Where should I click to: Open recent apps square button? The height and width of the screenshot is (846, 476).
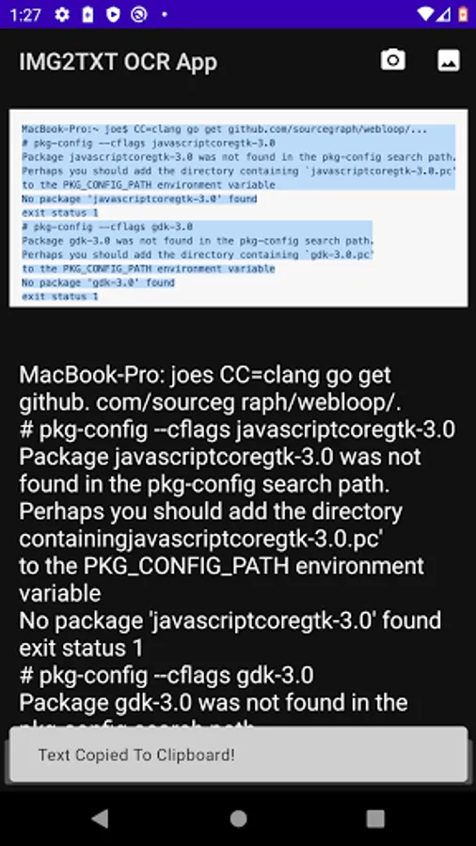[x=375, y=819]
